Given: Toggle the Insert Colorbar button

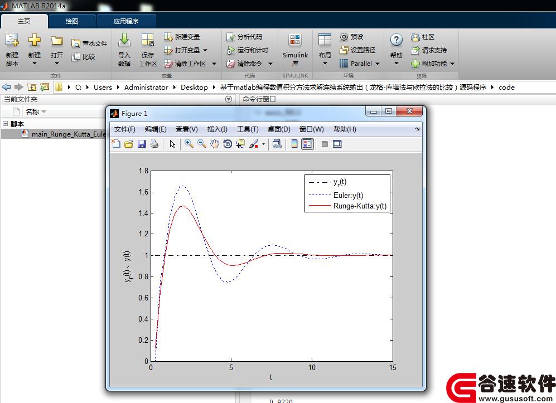Looking at the screenshot, I should (294, 144).
